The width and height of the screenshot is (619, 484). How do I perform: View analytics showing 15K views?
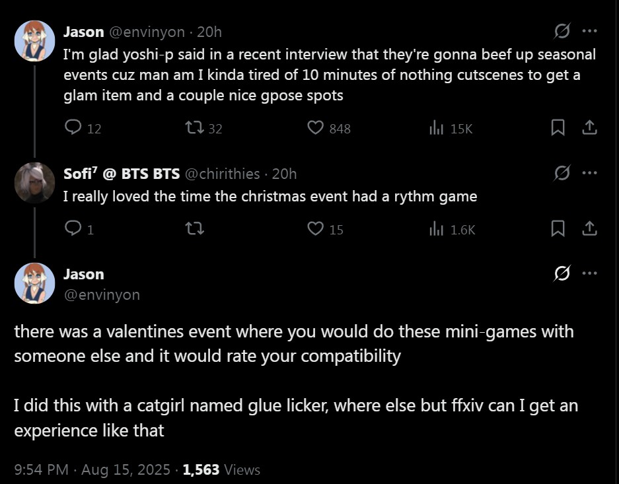click(436, 128)
